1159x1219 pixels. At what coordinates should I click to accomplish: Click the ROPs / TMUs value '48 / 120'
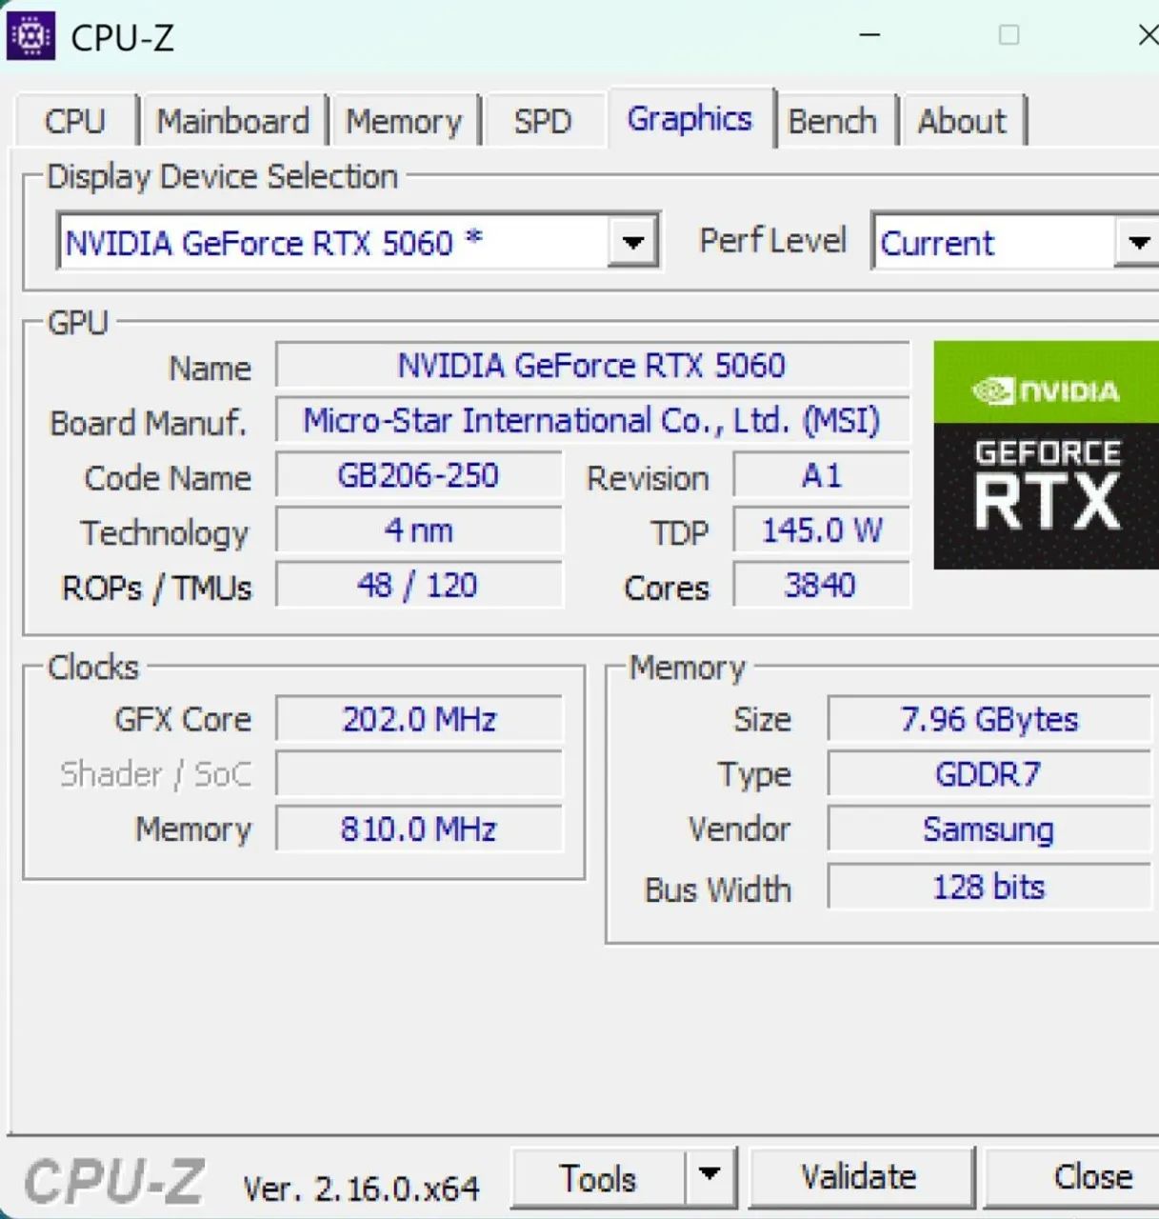click(x=419, y=585)
